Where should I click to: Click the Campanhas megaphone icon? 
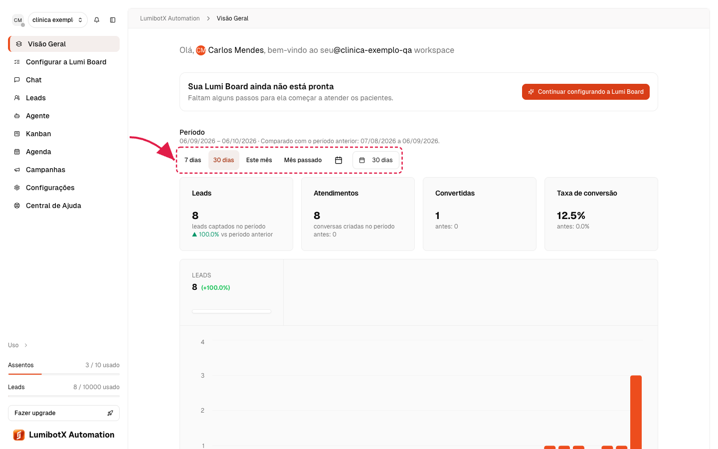click(17, 170)
